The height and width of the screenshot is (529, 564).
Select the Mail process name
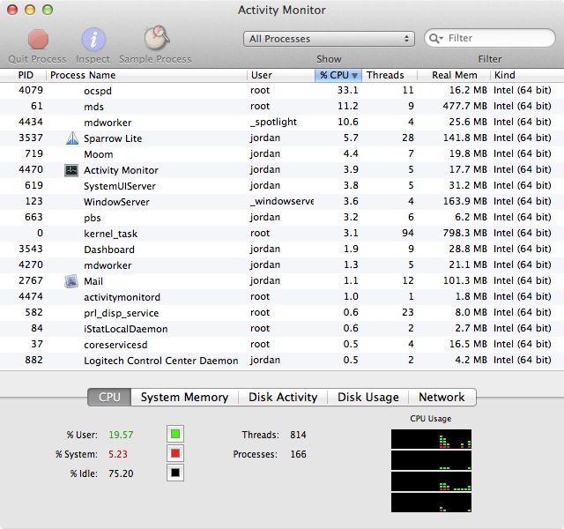(93, 281)
